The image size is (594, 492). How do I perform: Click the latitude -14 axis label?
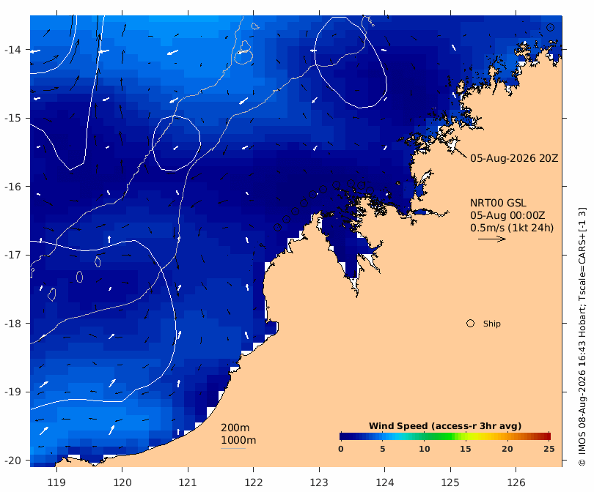12,50
